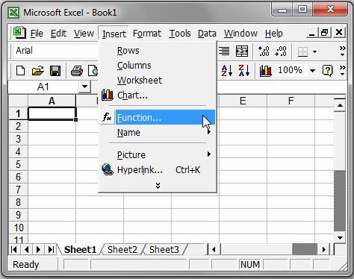This screenshot has width=354, height=279.
Task: Open the Format menu
Action: tap(147, 34)
